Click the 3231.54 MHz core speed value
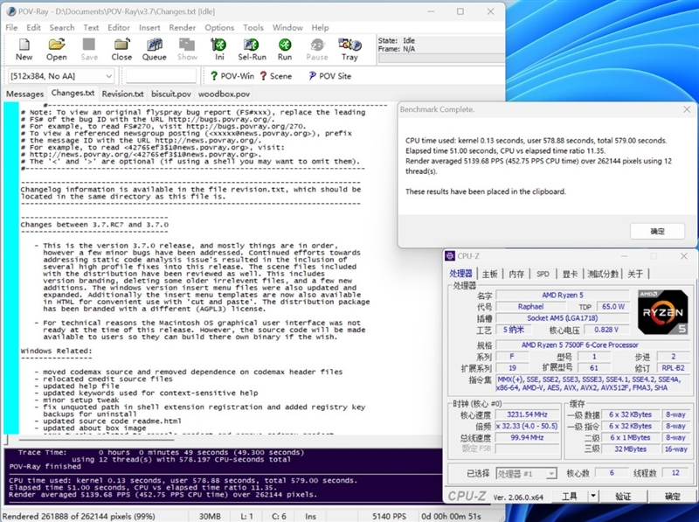 pos(527,414)
